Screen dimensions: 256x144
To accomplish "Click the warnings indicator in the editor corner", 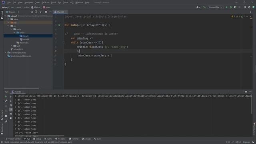I will [238, 16].
